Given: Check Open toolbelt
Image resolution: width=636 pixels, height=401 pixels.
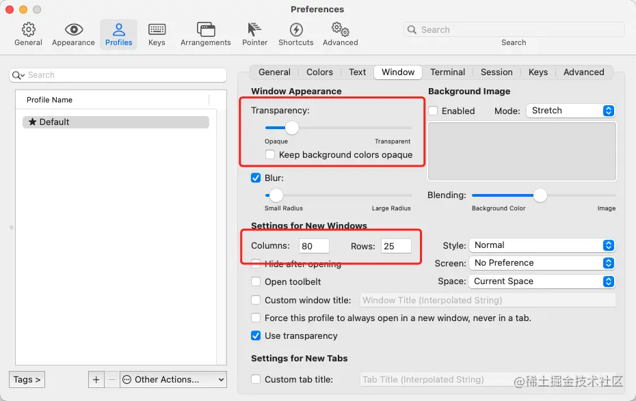Looking at the screenshot, I should coord(256,281).
